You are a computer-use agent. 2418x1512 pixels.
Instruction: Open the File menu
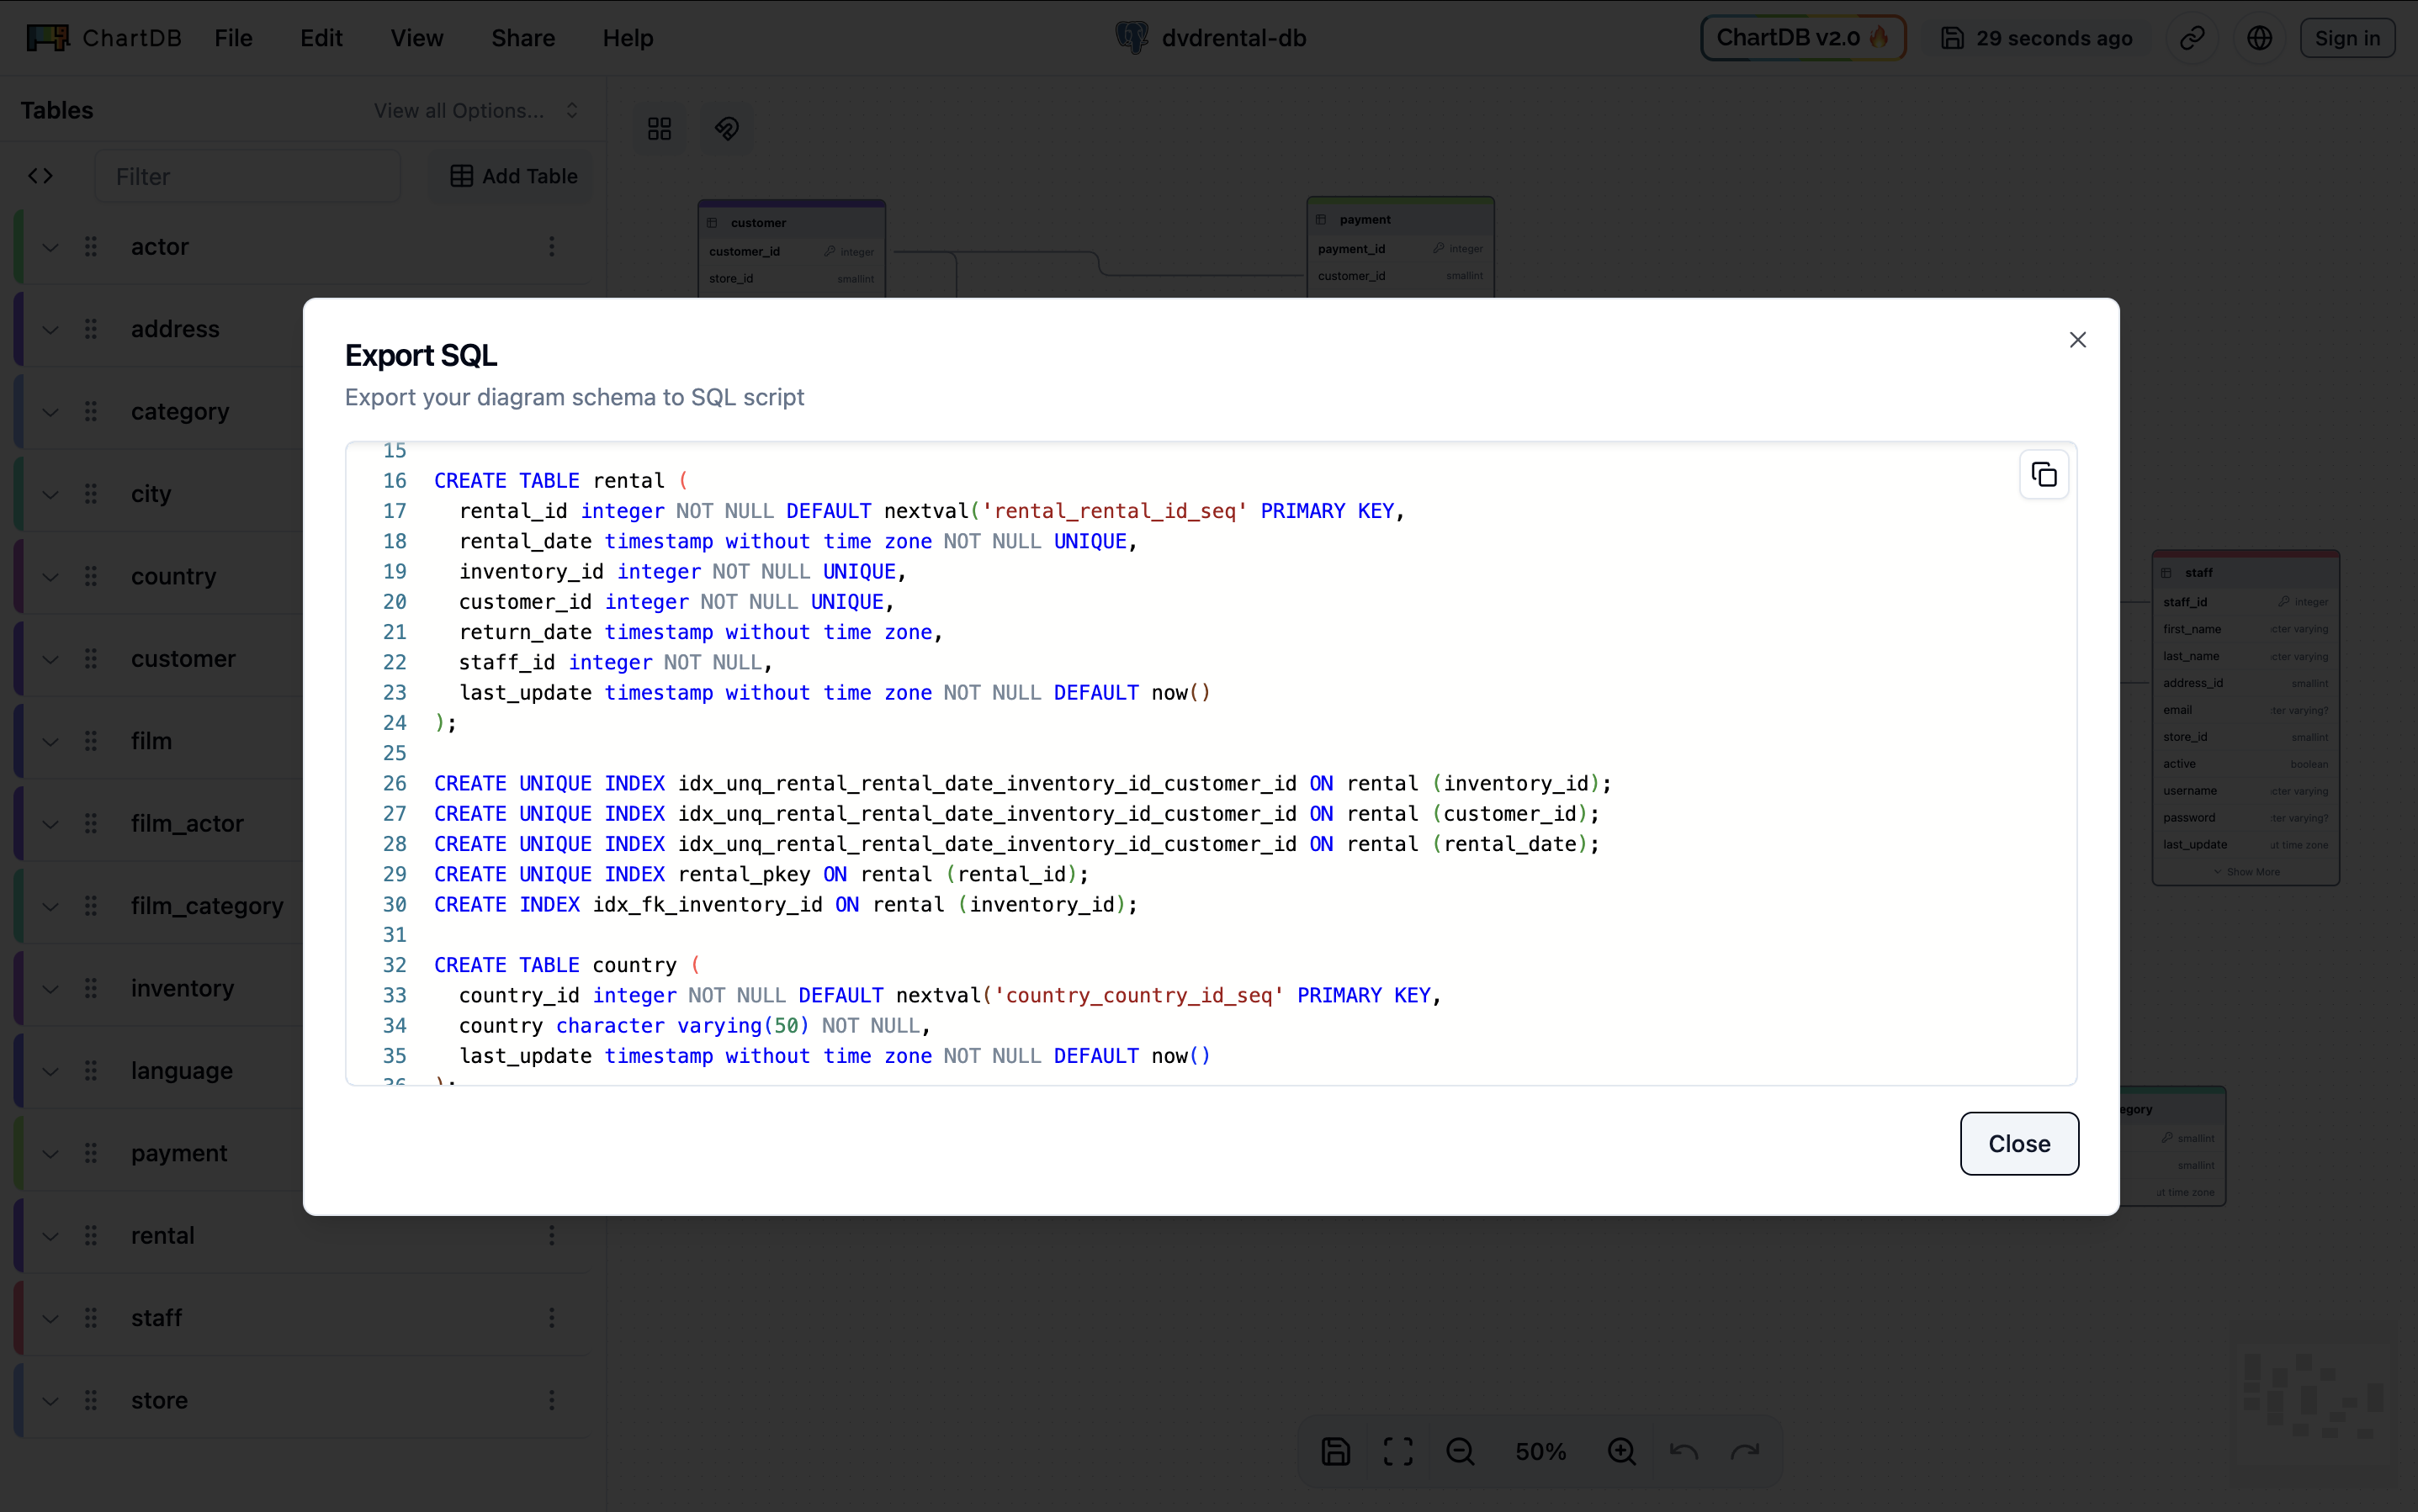233,38
